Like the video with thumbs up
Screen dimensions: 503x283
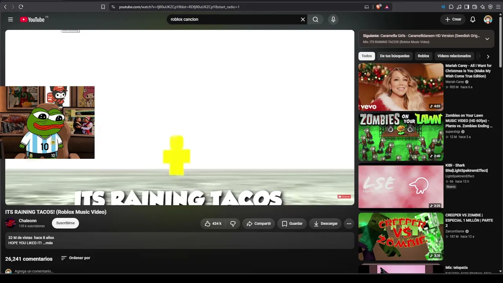tap(213, 224)
